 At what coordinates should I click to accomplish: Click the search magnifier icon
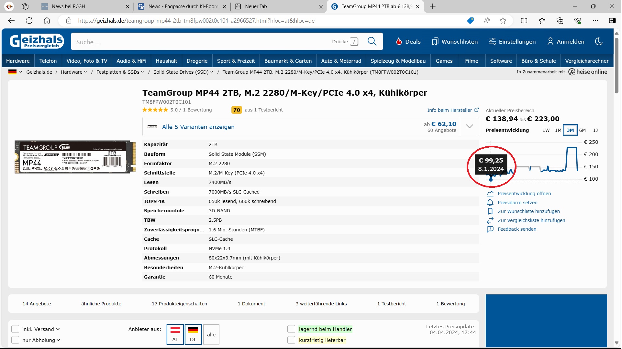[x=372, y=41]
